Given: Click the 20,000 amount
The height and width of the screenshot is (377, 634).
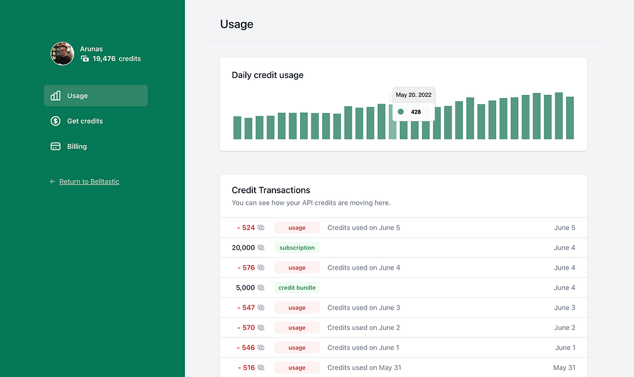Looking at the screenshot, I should point(243,248).
